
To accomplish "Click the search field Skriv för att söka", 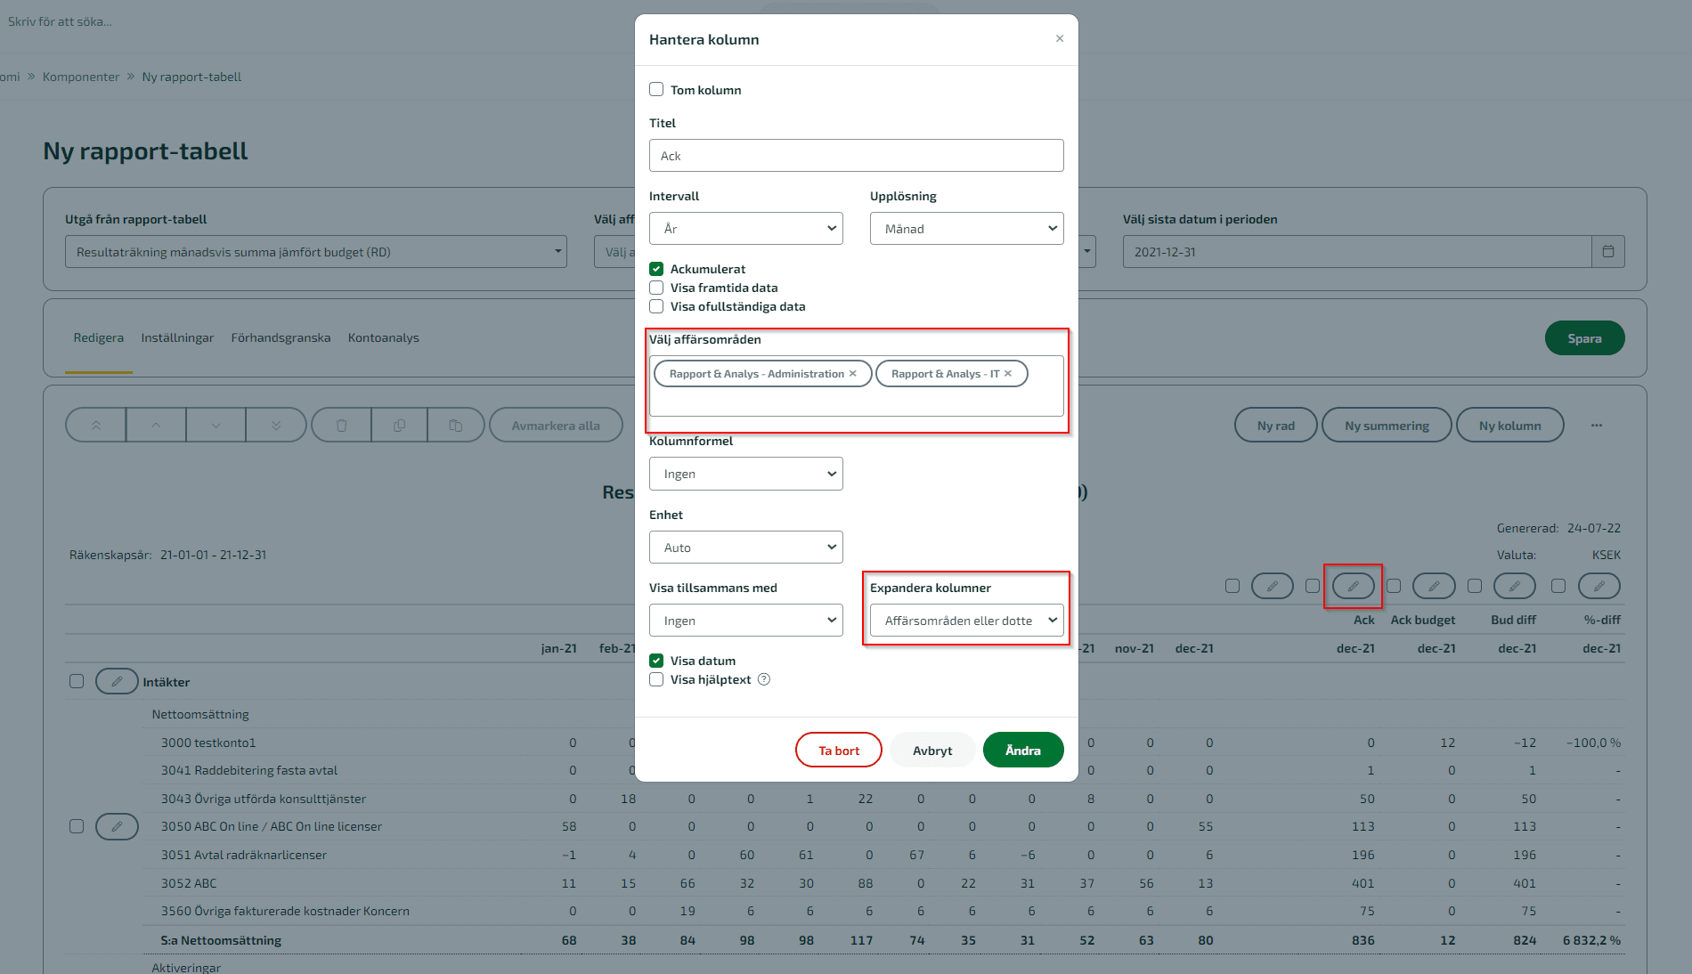I will pos(60,21).
